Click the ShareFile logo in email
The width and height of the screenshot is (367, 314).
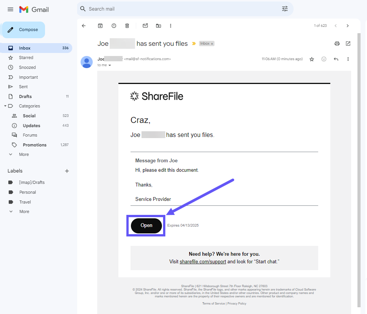(157, 96)
